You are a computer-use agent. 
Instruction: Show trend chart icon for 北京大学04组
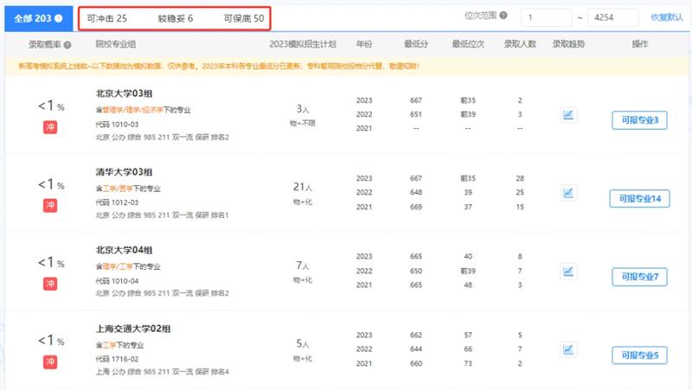pos(568,271)
